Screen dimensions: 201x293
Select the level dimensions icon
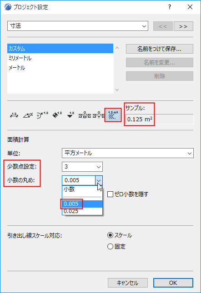coord(57,115)
